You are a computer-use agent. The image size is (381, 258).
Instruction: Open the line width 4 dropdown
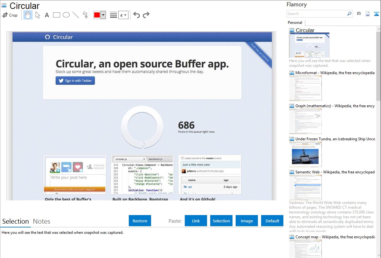coord(123,15)
